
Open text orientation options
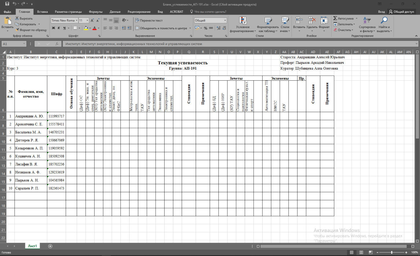[125, 20]
